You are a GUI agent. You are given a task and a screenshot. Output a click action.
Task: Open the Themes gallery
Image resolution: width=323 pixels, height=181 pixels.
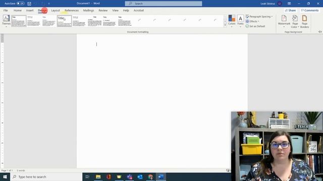(6, 21)
